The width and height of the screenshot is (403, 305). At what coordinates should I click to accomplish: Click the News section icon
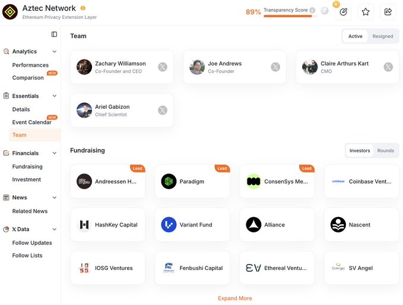[6, 197]
